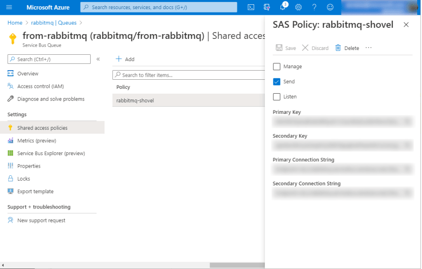Click the yellow key resource icon

[x=12, y=38]
